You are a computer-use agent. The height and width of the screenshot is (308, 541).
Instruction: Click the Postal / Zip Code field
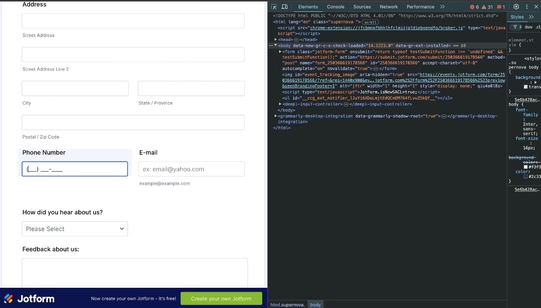coord(133,122)
